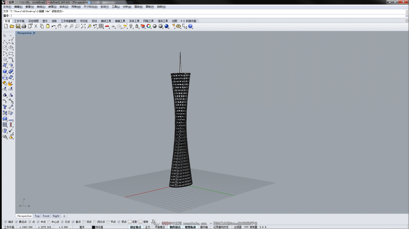Switch to the 曲线工具 toolbar tab
This screenshot has width=409, height=229.
(106, 21)
